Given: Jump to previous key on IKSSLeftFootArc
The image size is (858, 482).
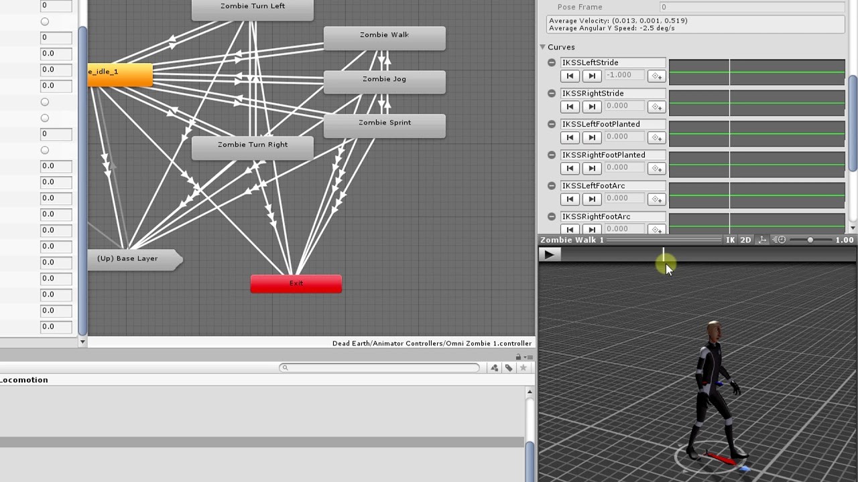Looking at the screenshot, I should [x=570, y=199].
